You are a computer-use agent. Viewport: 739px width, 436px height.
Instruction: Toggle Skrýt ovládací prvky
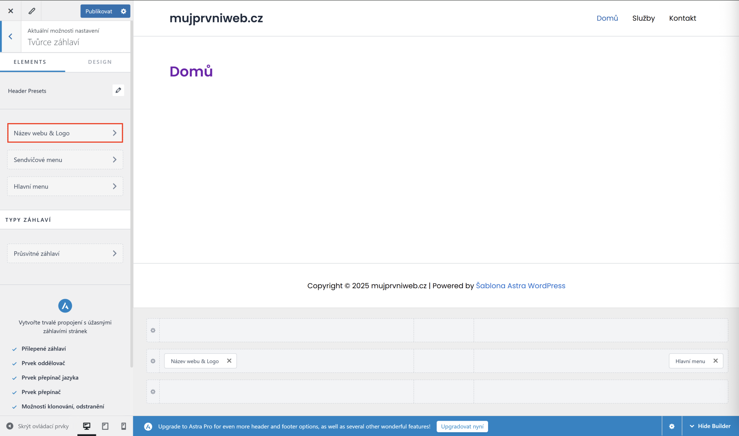(x=38, y=426)
